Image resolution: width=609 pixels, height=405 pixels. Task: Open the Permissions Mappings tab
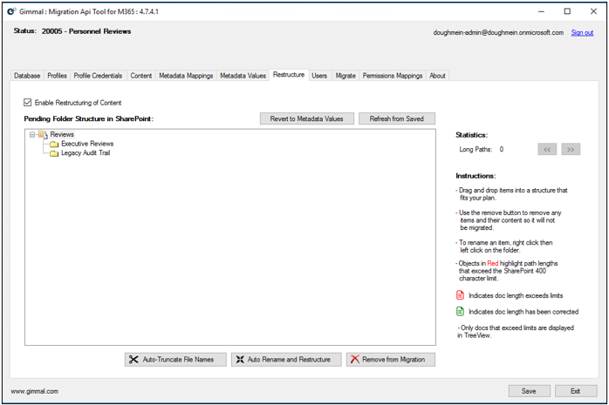click(393, 76)
